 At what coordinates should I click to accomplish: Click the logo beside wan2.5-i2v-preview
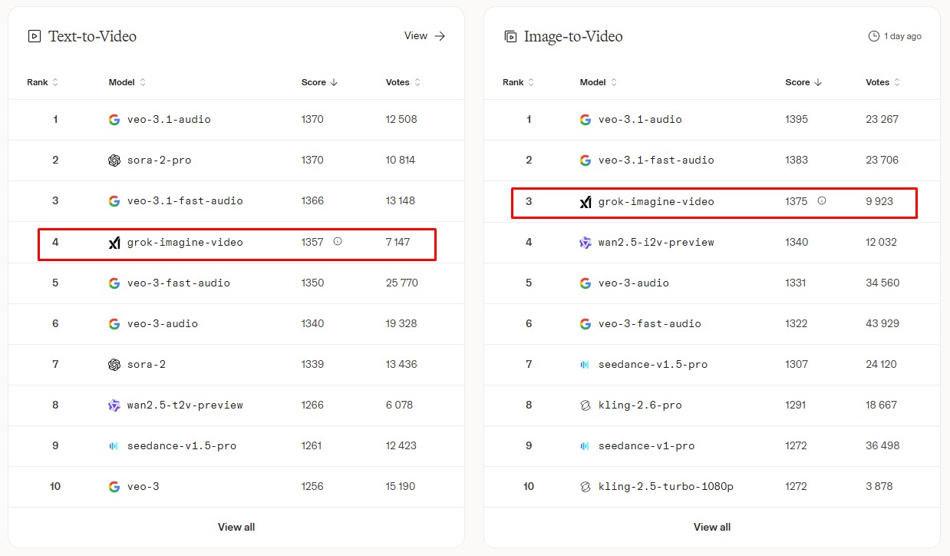(x=586, y=243)
